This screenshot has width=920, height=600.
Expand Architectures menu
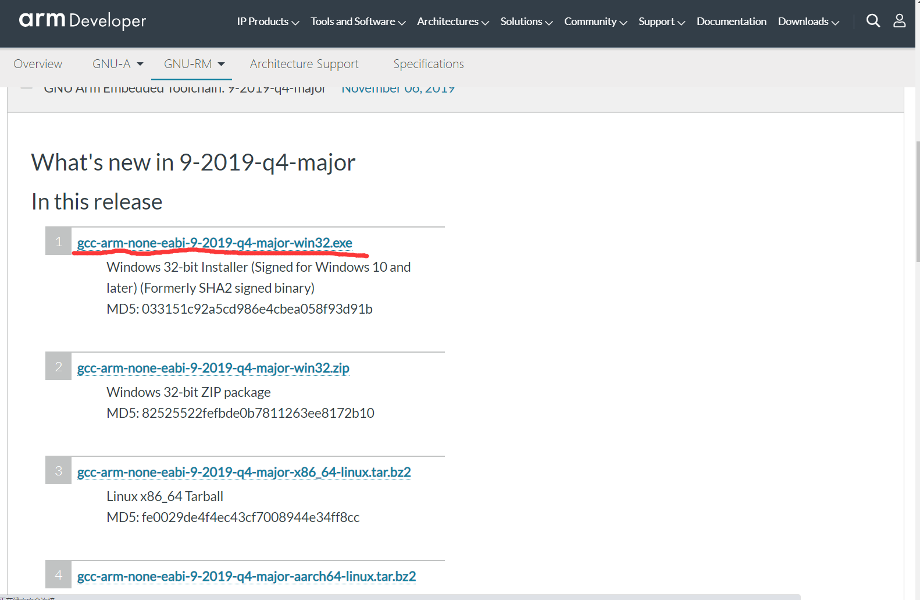click(x=453, y=22)
